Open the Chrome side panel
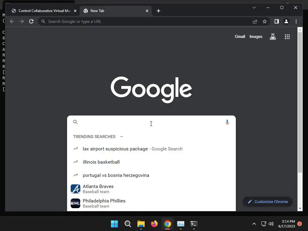This screenshot has height=231, width=308. point(277,21)
